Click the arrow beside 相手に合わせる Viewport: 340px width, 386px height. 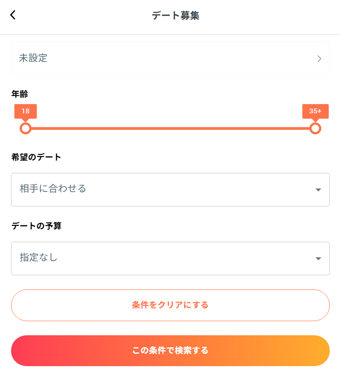click(x=318, y=190)
